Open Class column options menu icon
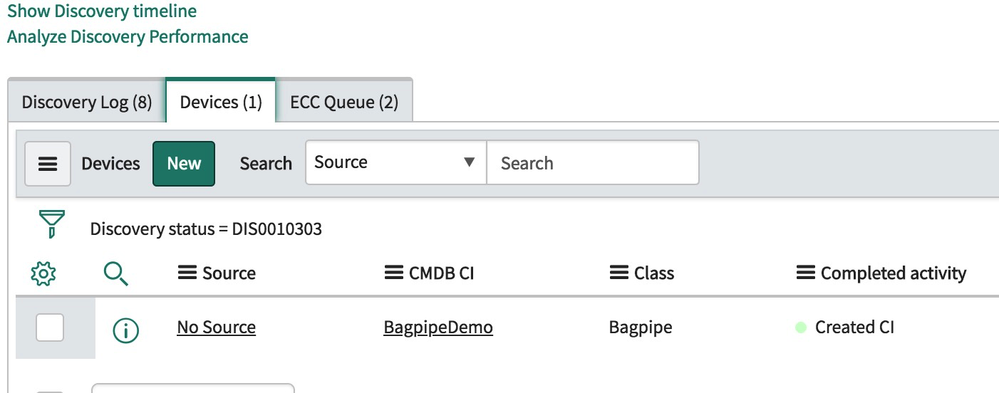 pos(619,273)
